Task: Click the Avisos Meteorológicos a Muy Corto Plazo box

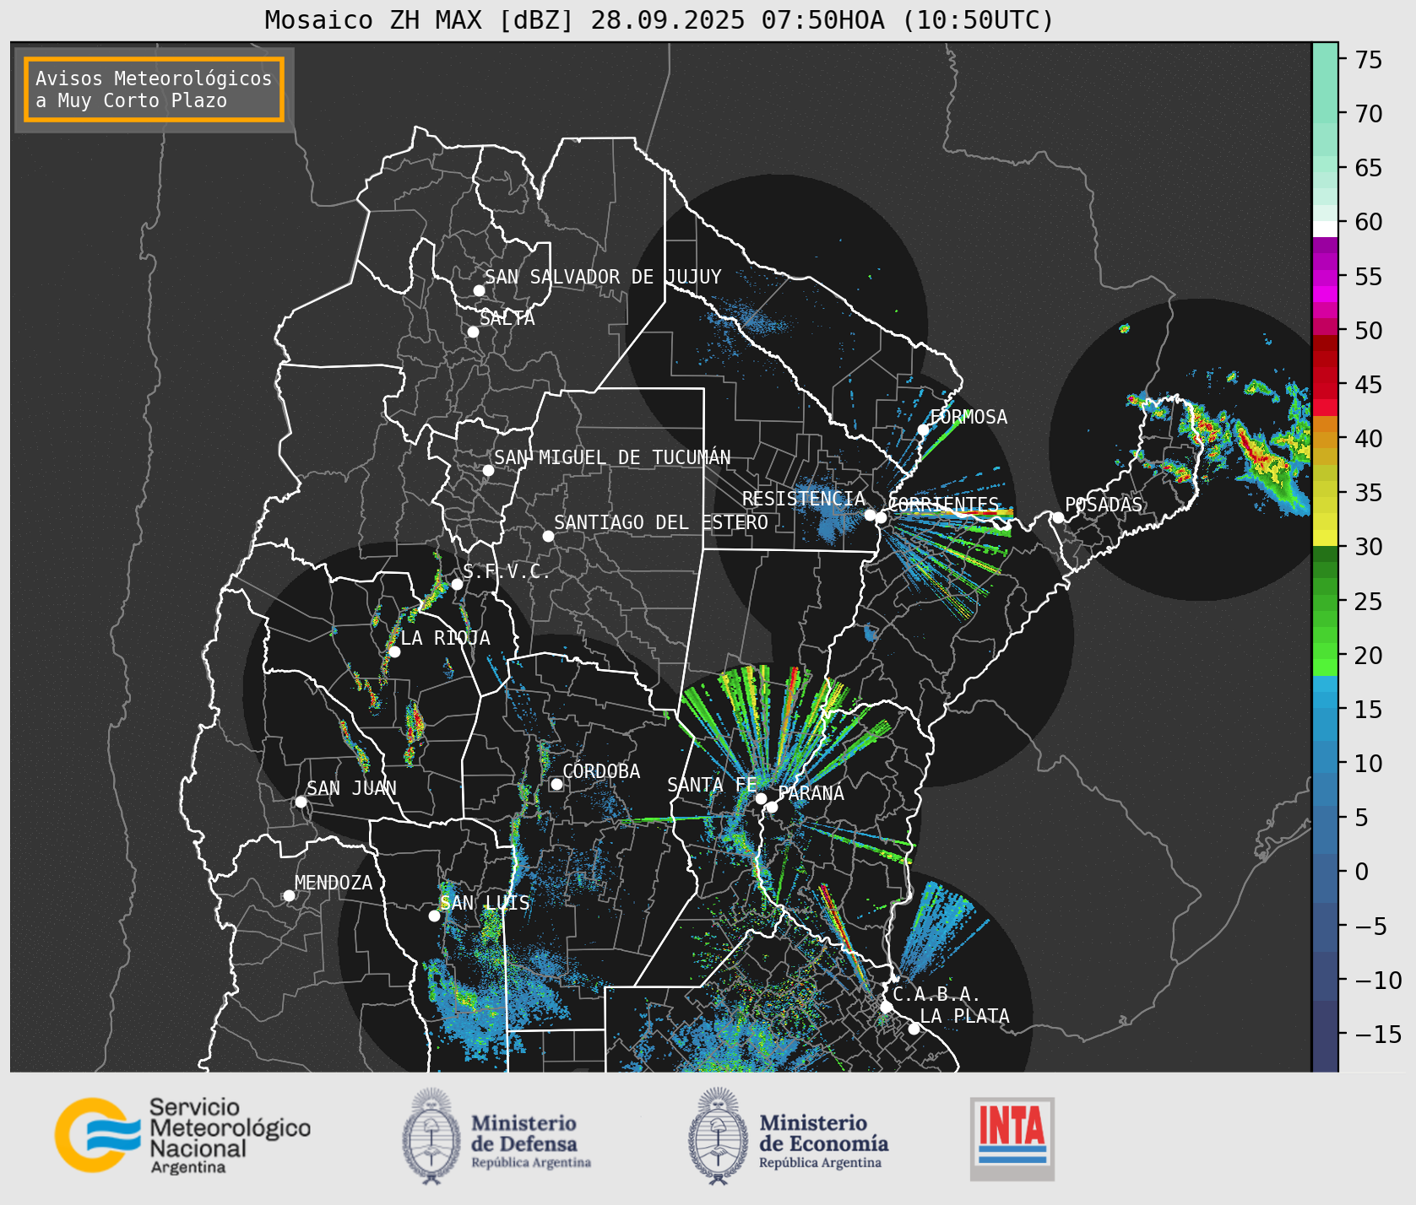Action: pyautogui.click(x=154, y=89)
